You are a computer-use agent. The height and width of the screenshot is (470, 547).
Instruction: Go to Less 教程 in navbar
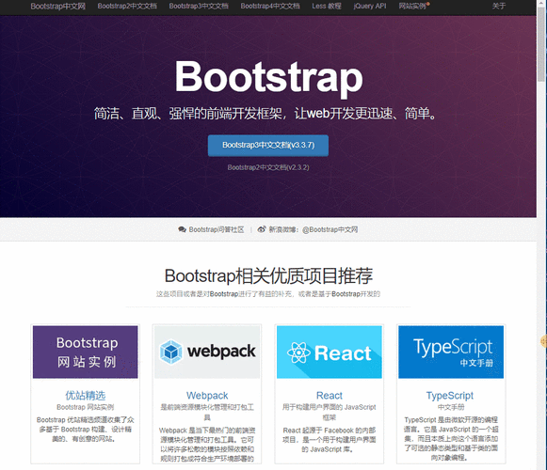point(327,7)
